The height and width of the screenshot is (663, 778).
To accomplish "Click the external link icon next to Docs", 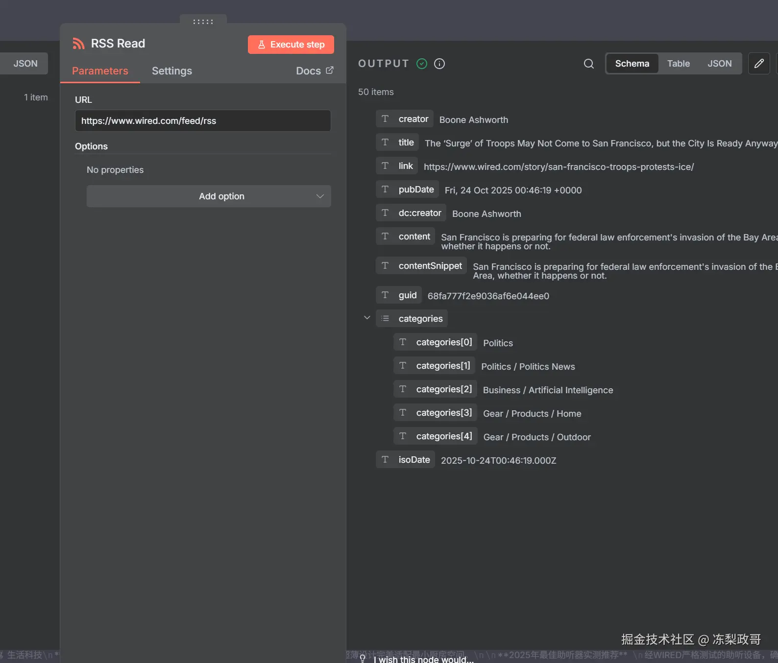I will (x=330, y=71).
